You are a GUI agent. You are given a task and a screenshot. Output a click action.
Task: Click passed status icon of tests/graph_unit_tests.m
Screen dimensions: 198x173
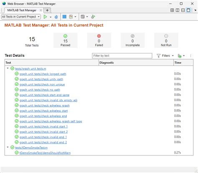(x=12, y=68)
